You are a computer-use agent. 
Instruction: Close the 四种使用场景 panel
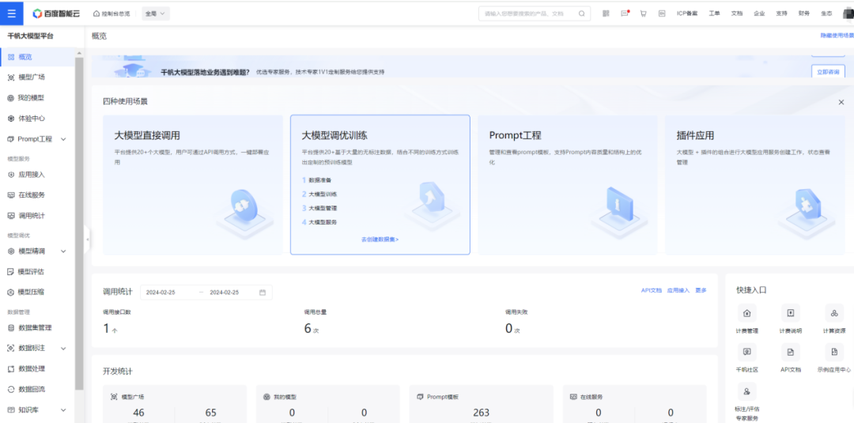pyautogui.click(x=841, y=102)
